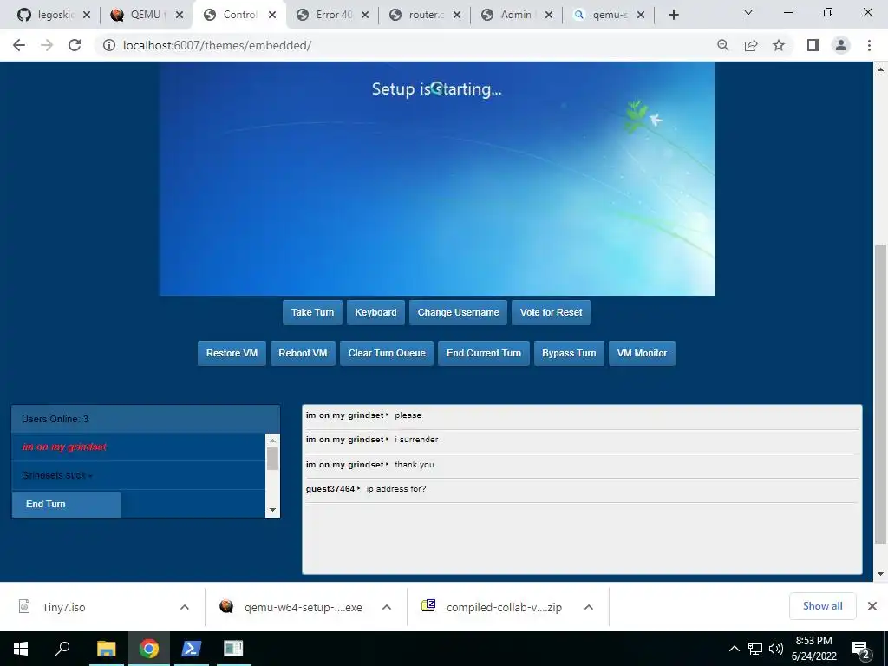Go back using the browser back arrow
This screenshot has height=666, width=888.
19,45
